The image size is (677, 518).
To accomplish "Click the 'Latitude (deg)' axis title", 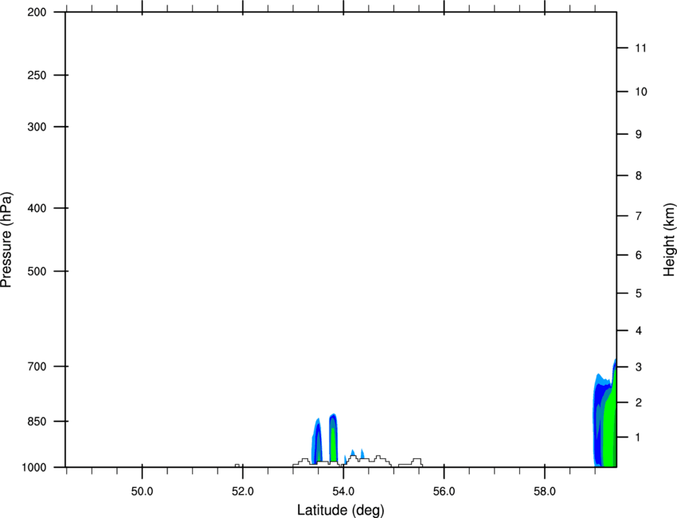I will [340, 510].
